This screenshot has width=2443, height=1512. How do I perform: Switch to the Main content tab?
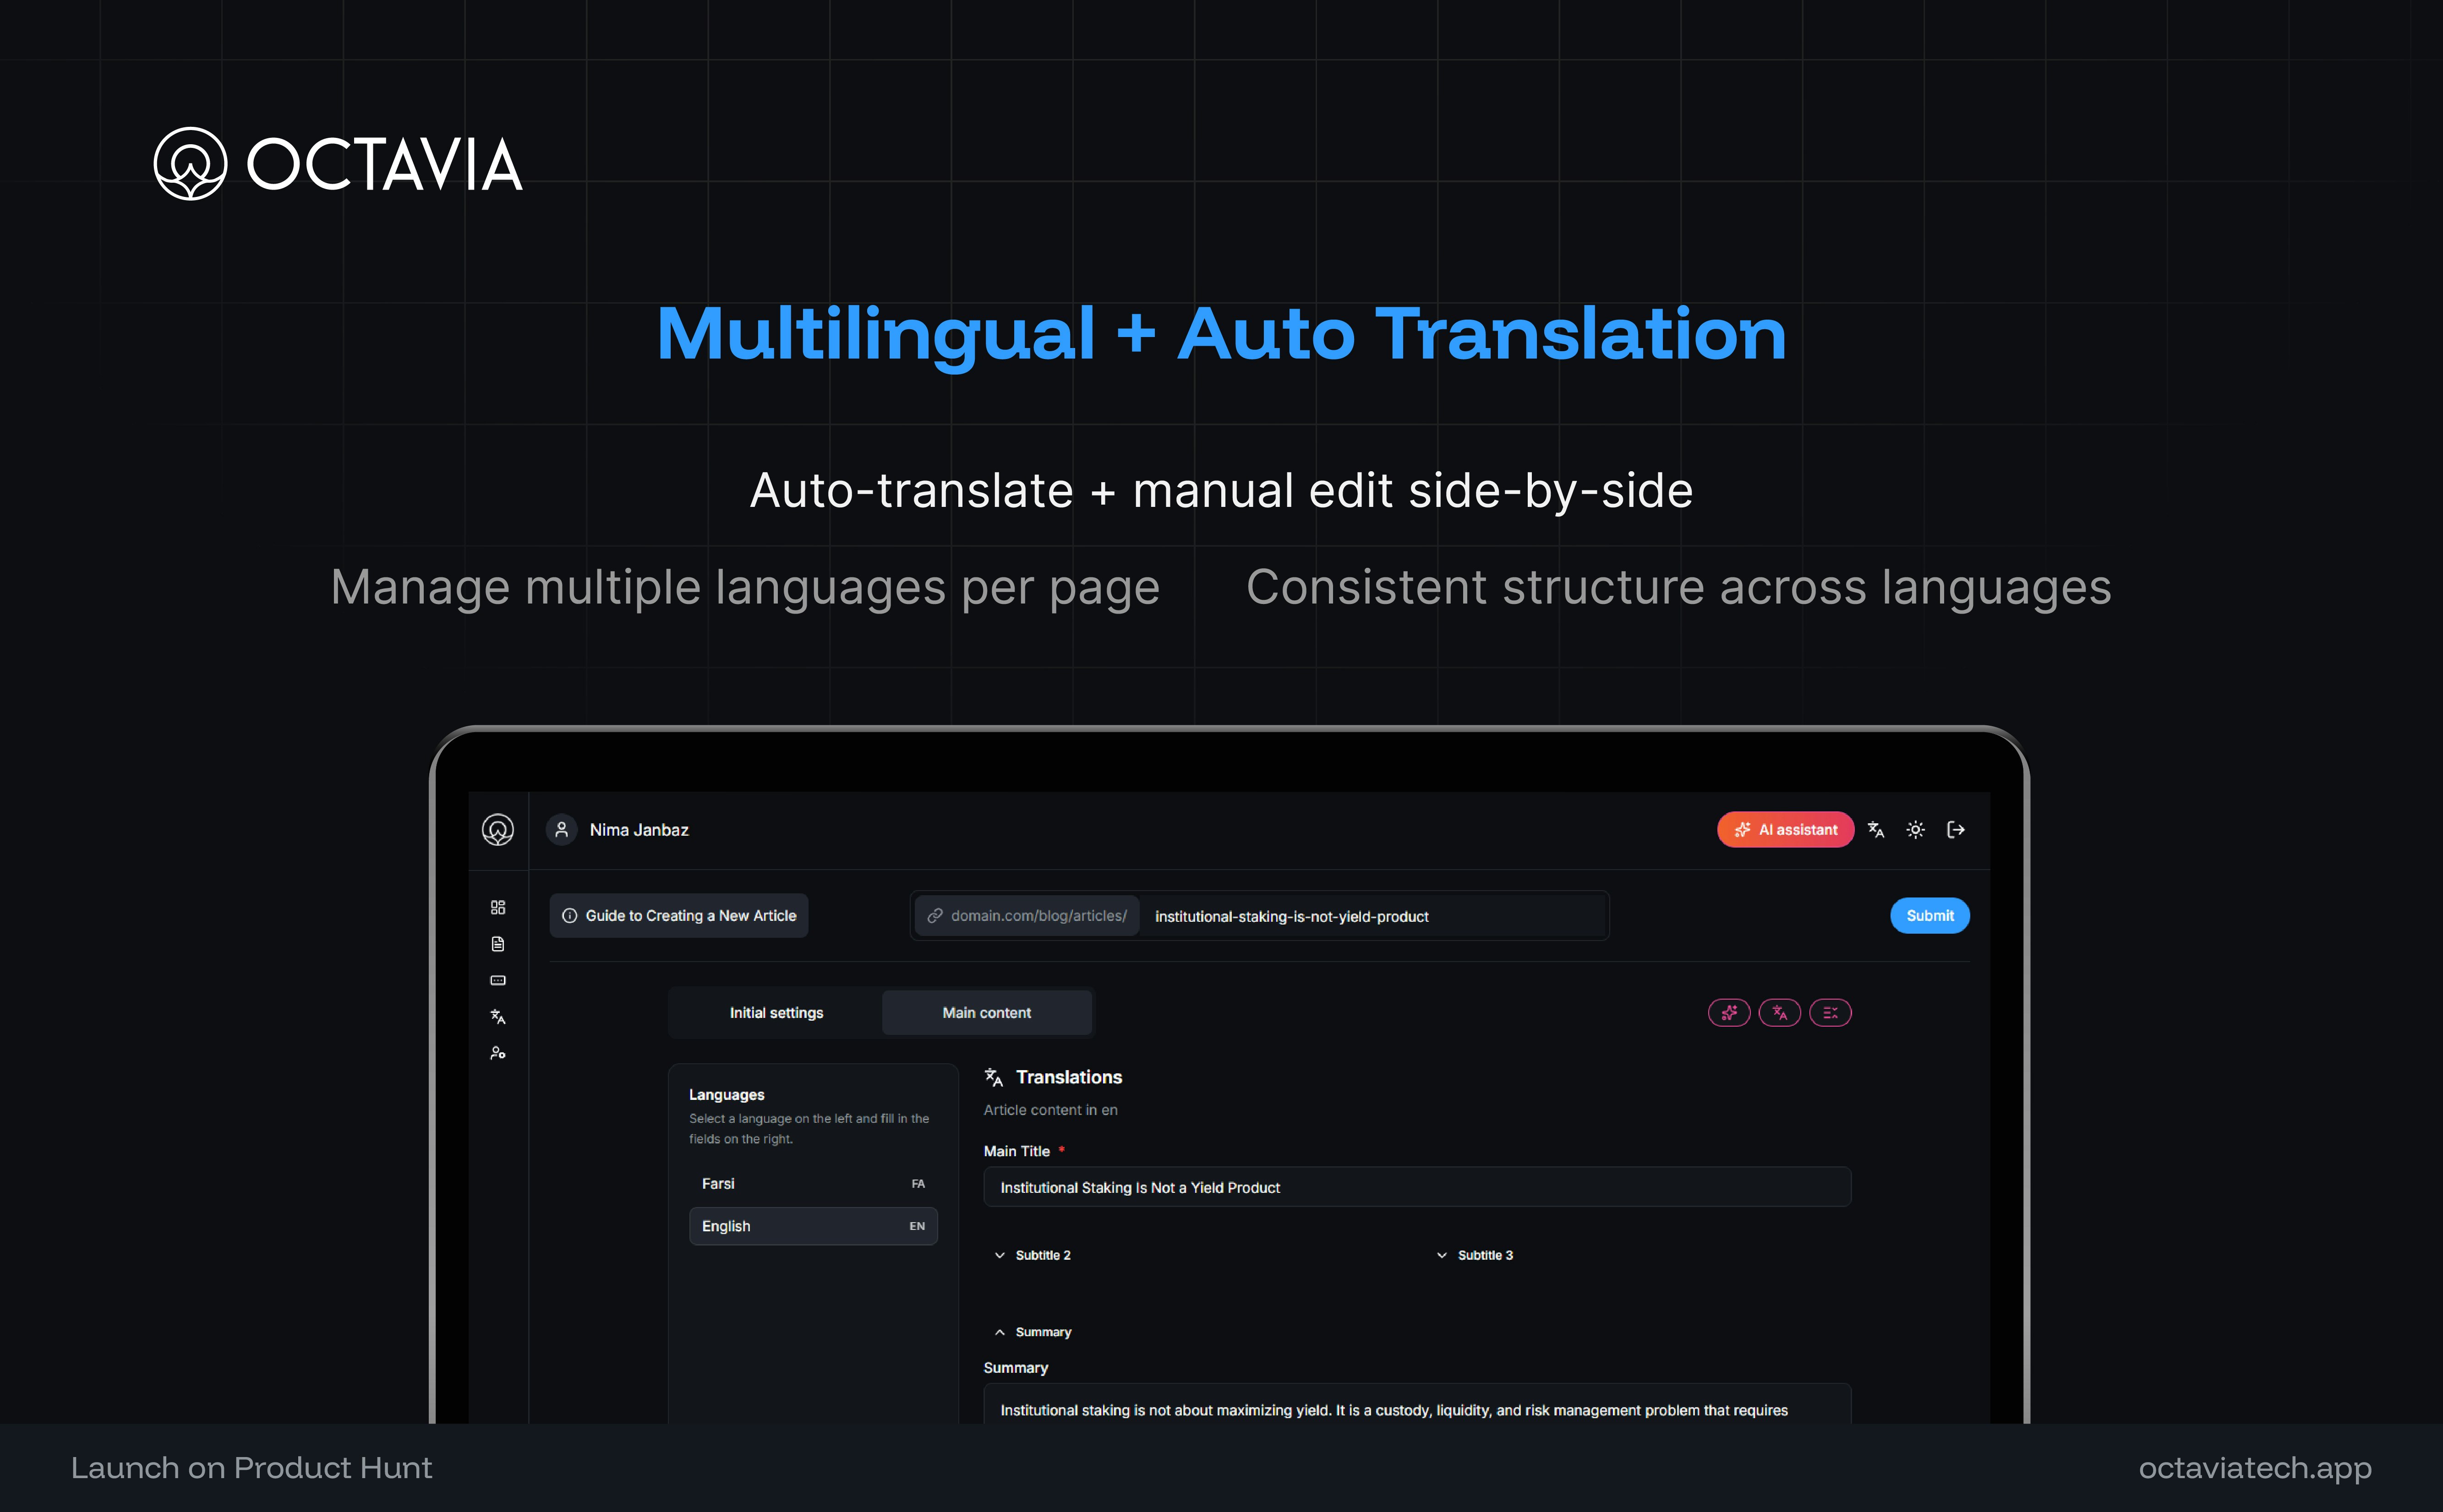[986, 1013]
